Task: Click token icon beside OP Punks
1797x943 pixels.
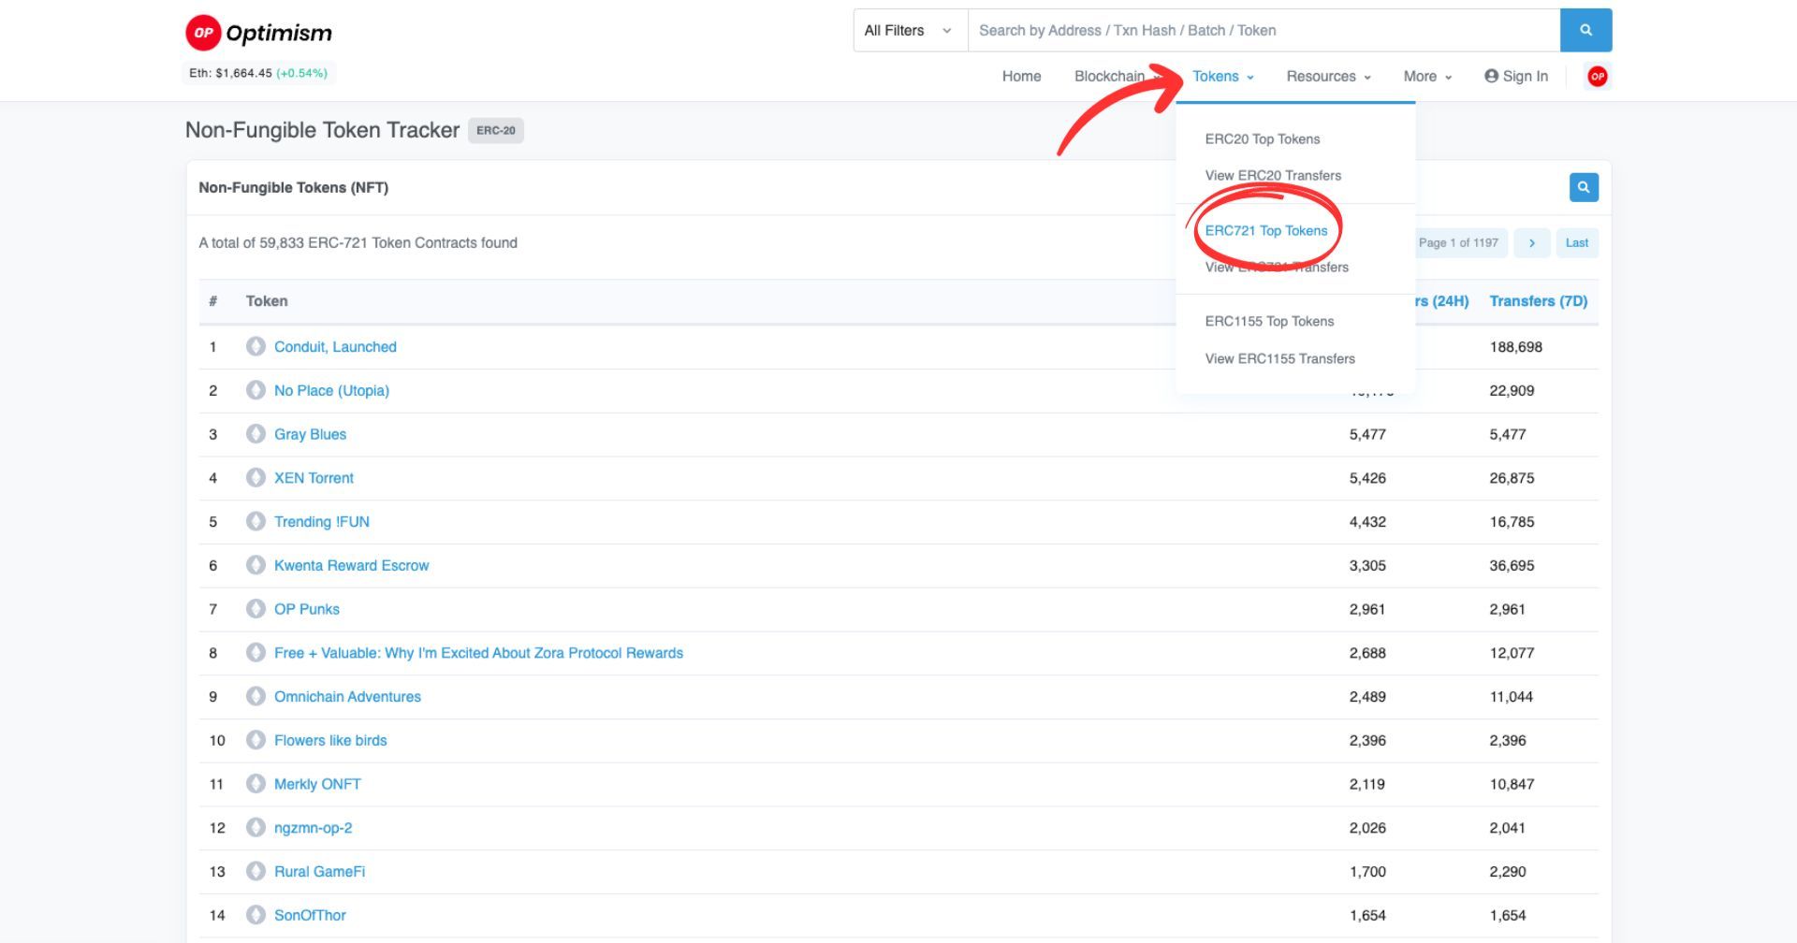Action: (x=256, y=609)
